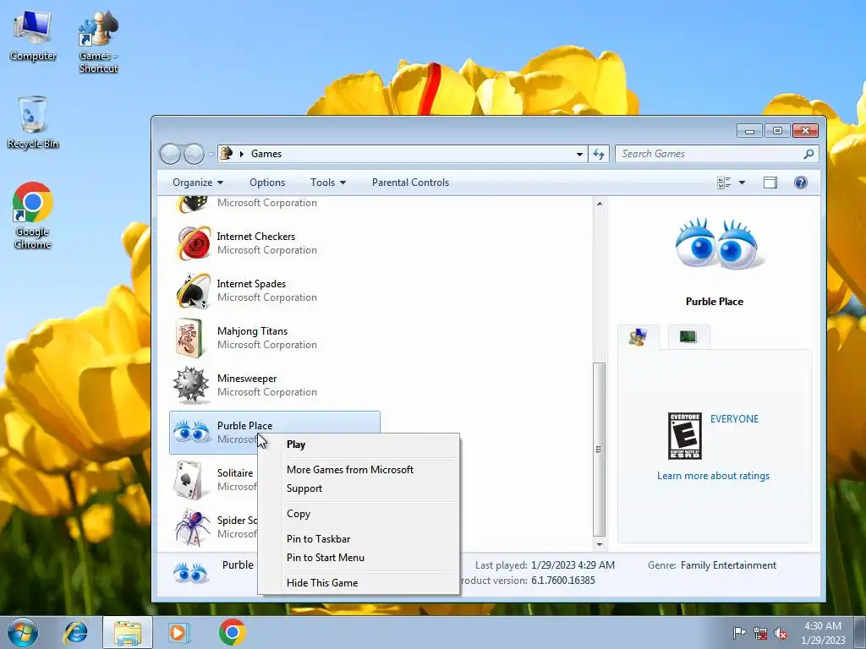The height and width of the screenshot is (649, 866).
Task: Click the Back navigation button
Action: [170, 154]
